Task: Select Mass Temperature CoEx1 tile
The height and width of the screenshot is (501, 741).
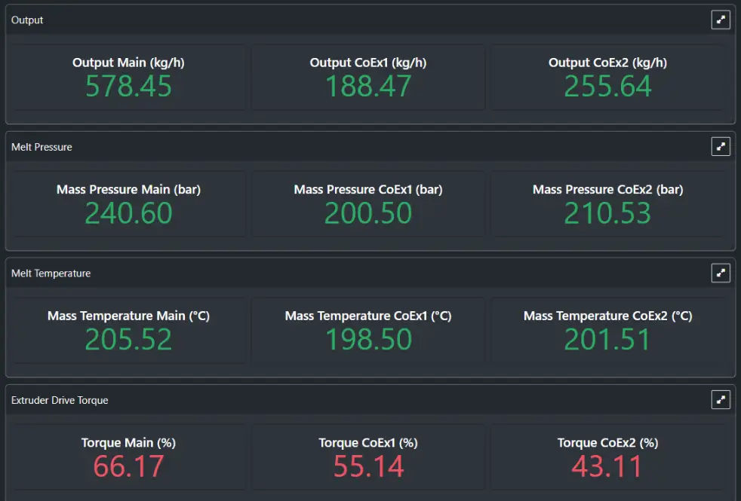Action: (x=368, y=330)
